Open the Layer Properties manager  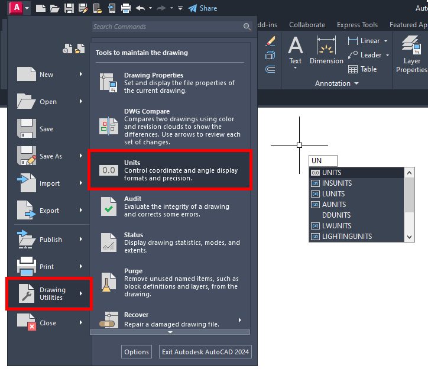point(411,54)
